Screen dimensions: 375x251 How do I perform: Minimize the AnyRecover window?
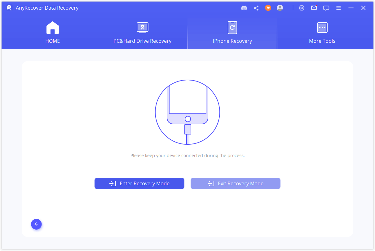(x=351, y=8)
